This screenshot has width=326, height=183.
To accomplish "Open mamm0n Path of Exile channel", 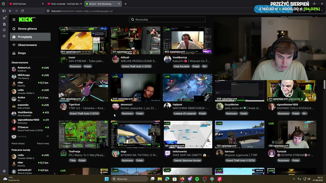I will point(30,106).
